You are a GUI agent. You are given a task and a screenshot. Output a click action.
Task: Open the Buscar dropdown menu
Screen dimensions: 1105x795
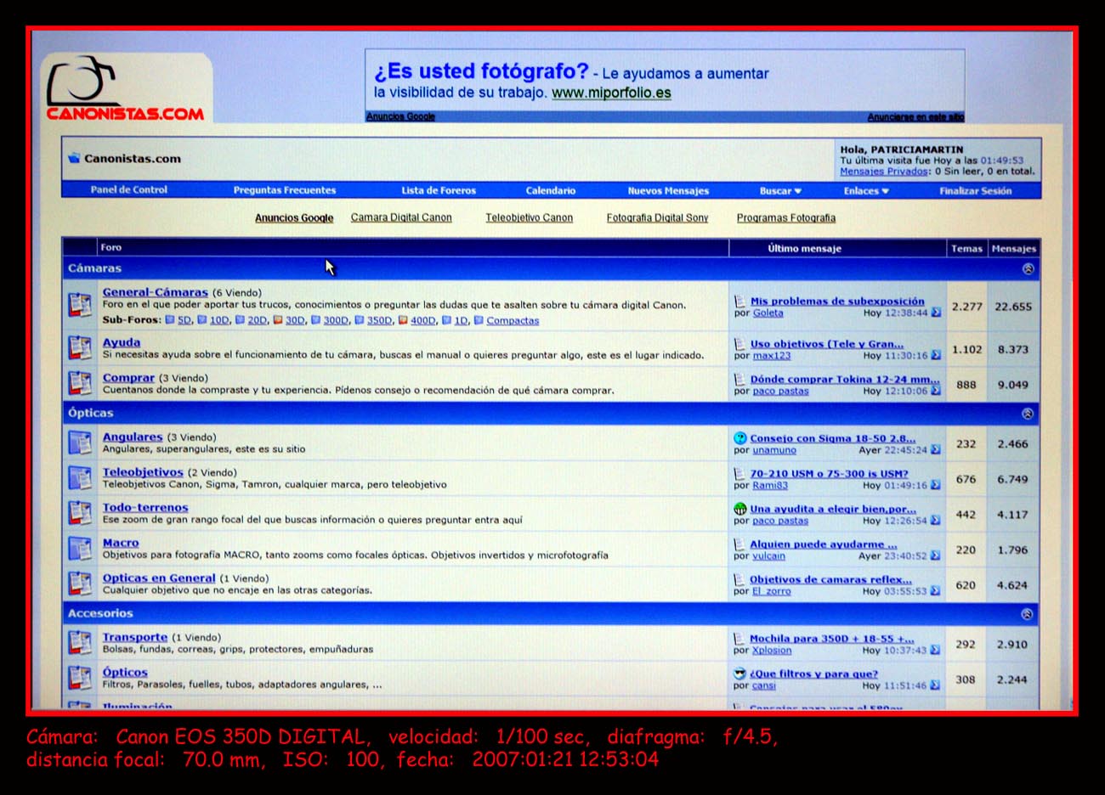tap(780, 191)
